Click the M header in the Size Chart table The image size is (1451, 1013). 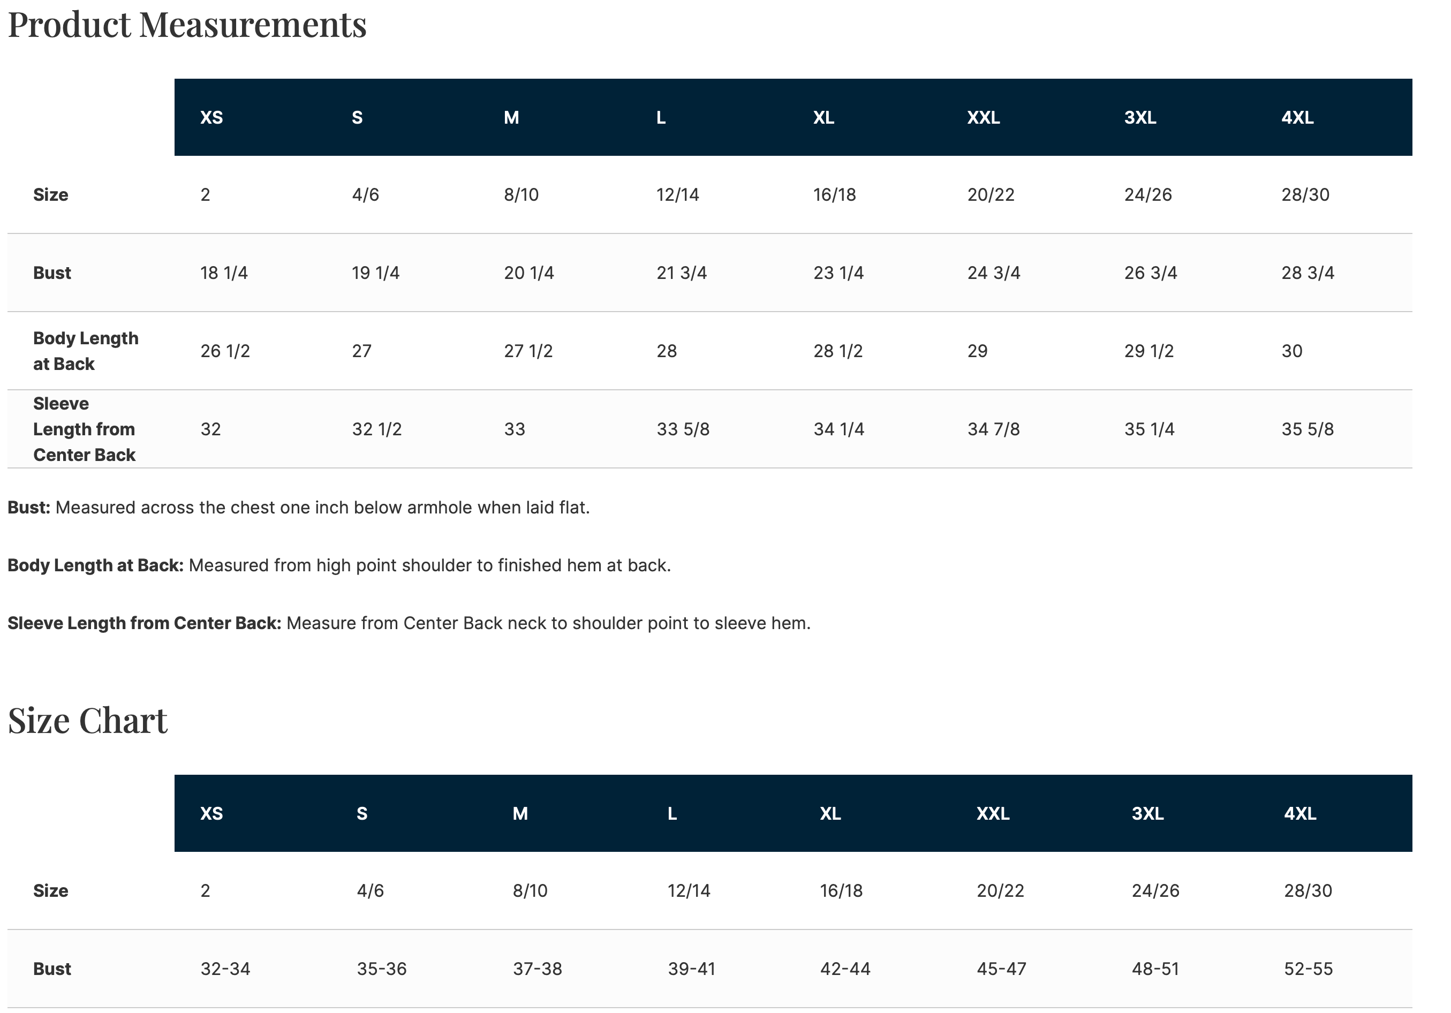click(x=520, y=813)
